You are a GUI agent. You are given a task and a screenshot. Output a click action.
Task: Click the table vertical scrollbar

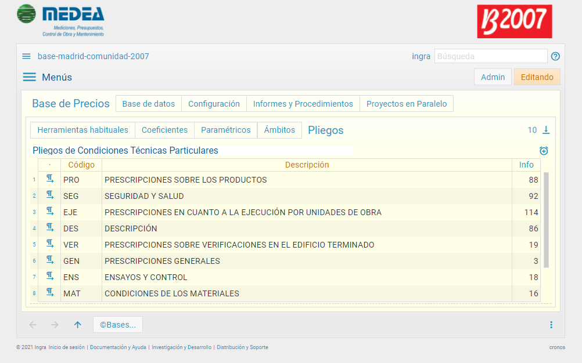pos(546,219)
